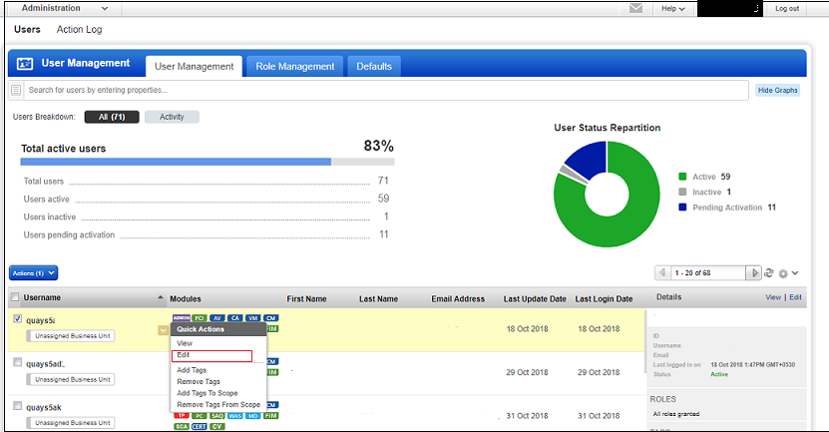Sort by Last Update Date column
The width and height of the screenshot is (829, 432).
(x=535, y=298)
